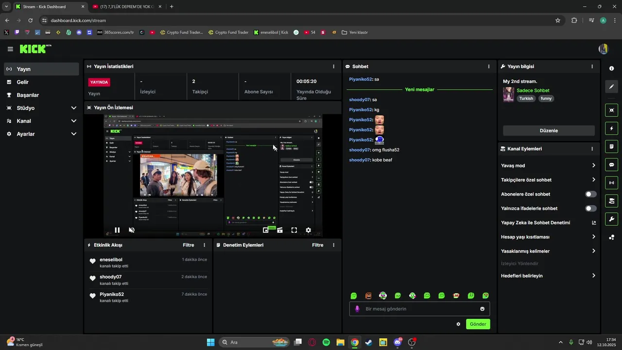Select Gelir in the sidebar

pyautogui.click(x=41, y=82)
